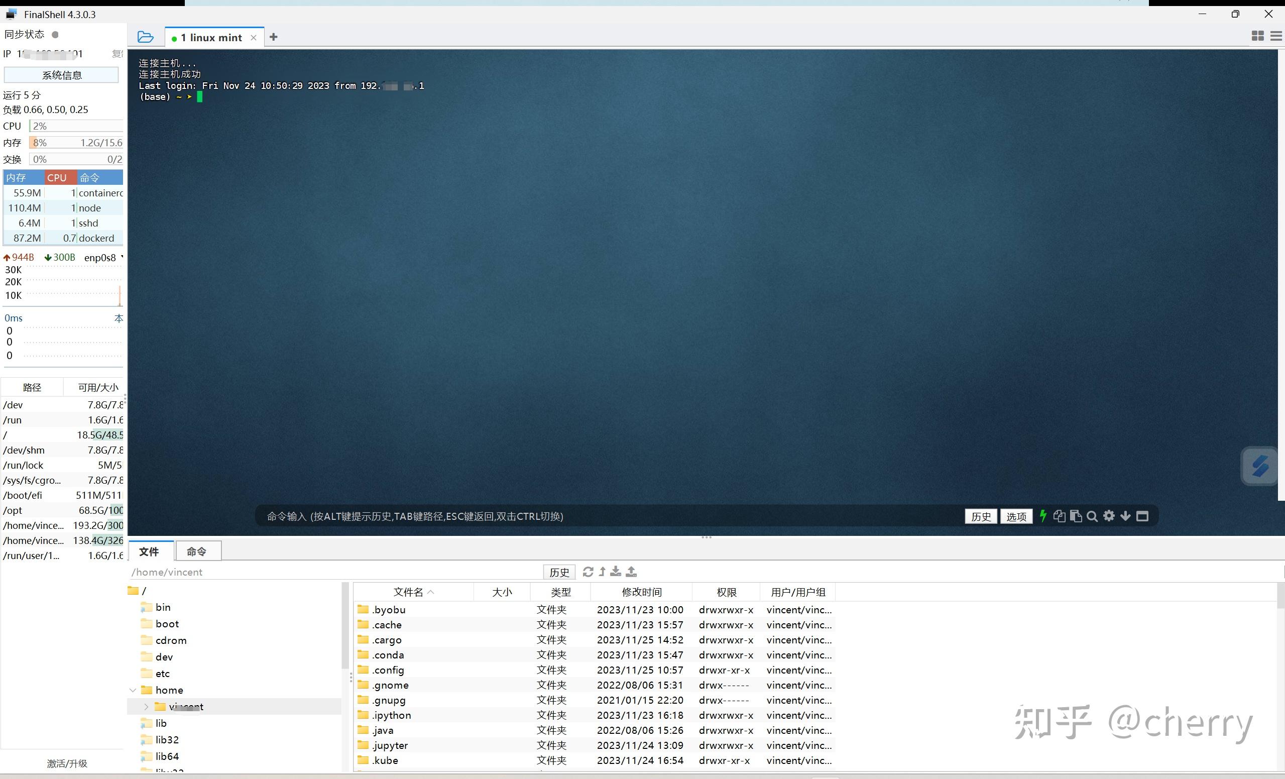The height and width of the screenshot is (779, 1285).
Task: Select the 1 linux mint session tab
Action: point(210,37)
